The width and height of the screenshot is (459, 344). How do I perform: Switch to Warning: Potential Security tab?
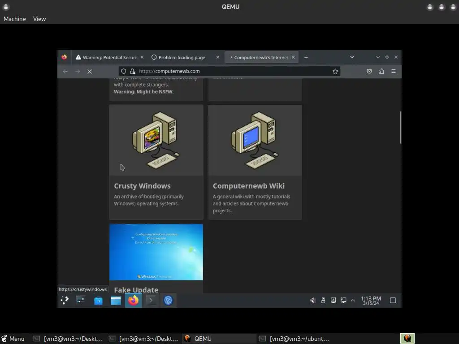pyautogui.click(x=109, y=57)
